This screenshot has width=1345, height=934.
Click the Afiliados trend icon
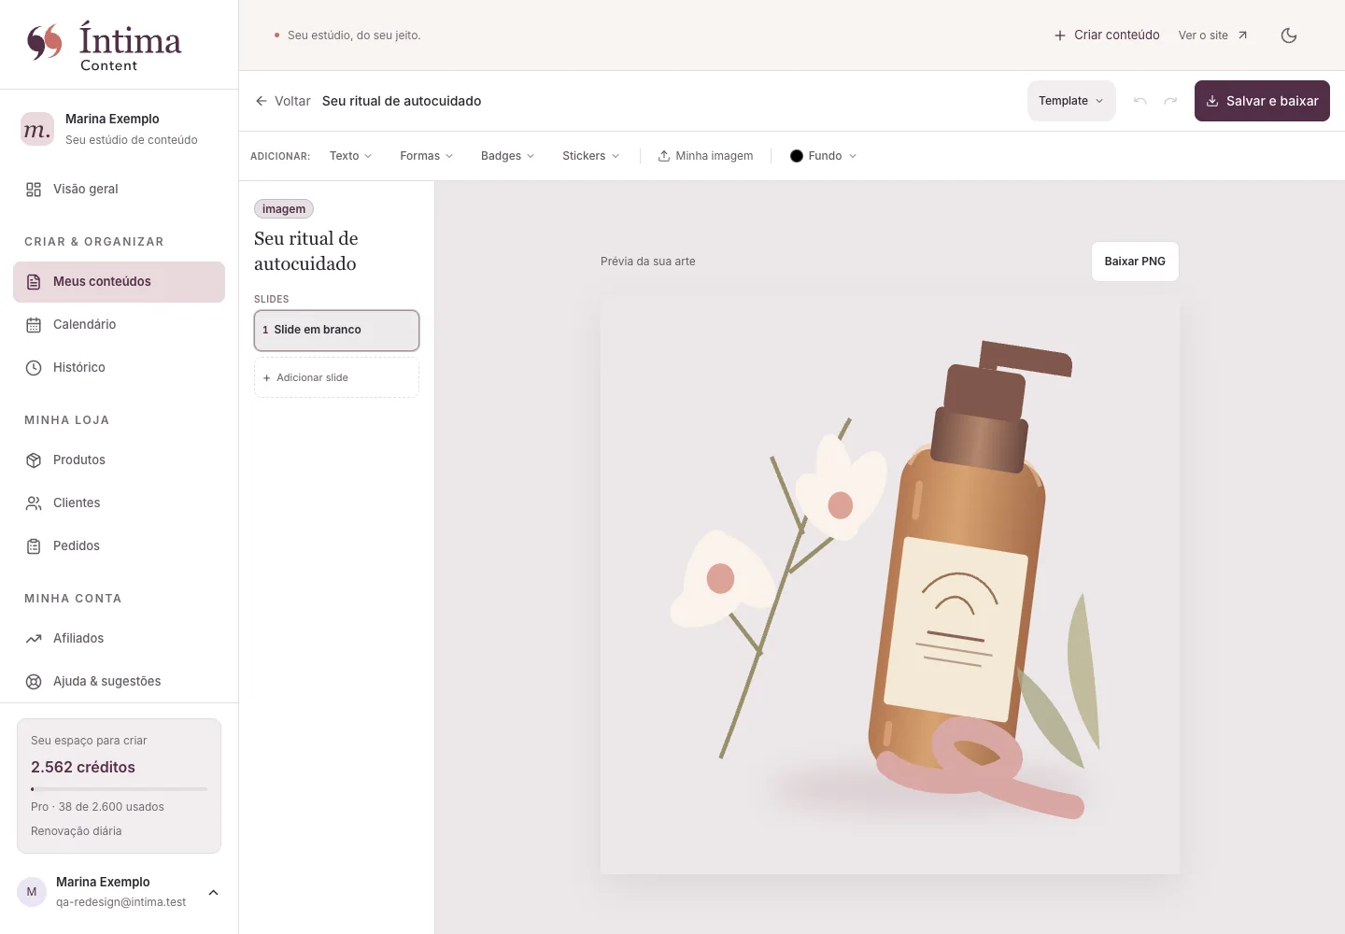pos(34,639)
